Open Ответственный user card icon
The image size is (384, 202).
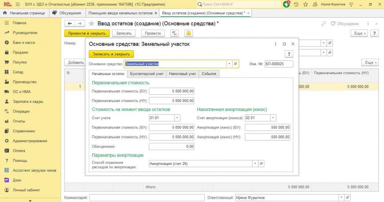pos(347,198)
